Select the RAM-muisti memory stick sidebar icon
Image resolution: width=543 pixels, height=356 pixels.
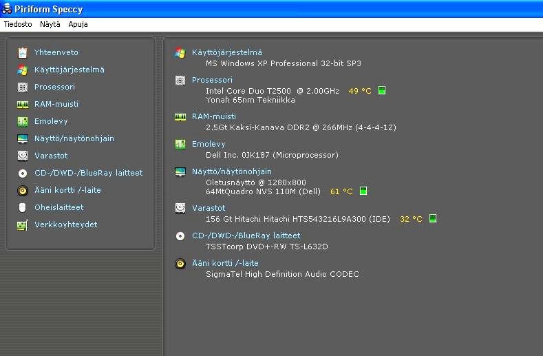23,104
